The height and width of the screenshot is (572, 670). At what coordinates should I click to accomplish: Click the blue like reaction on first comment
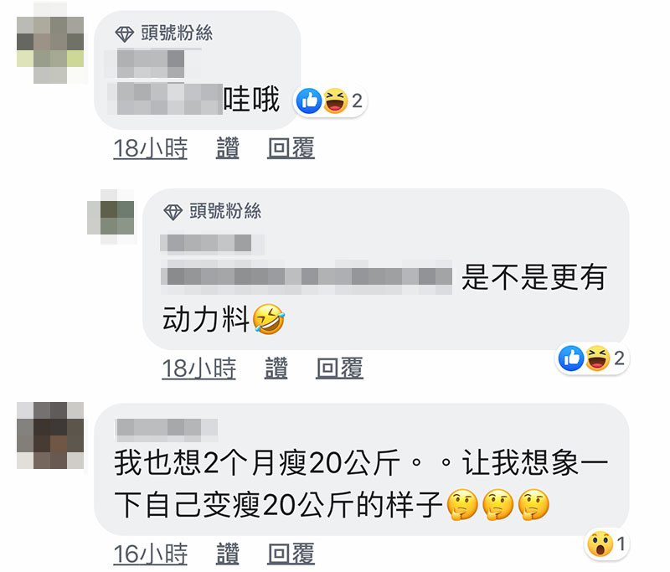(x=309, y=100)
